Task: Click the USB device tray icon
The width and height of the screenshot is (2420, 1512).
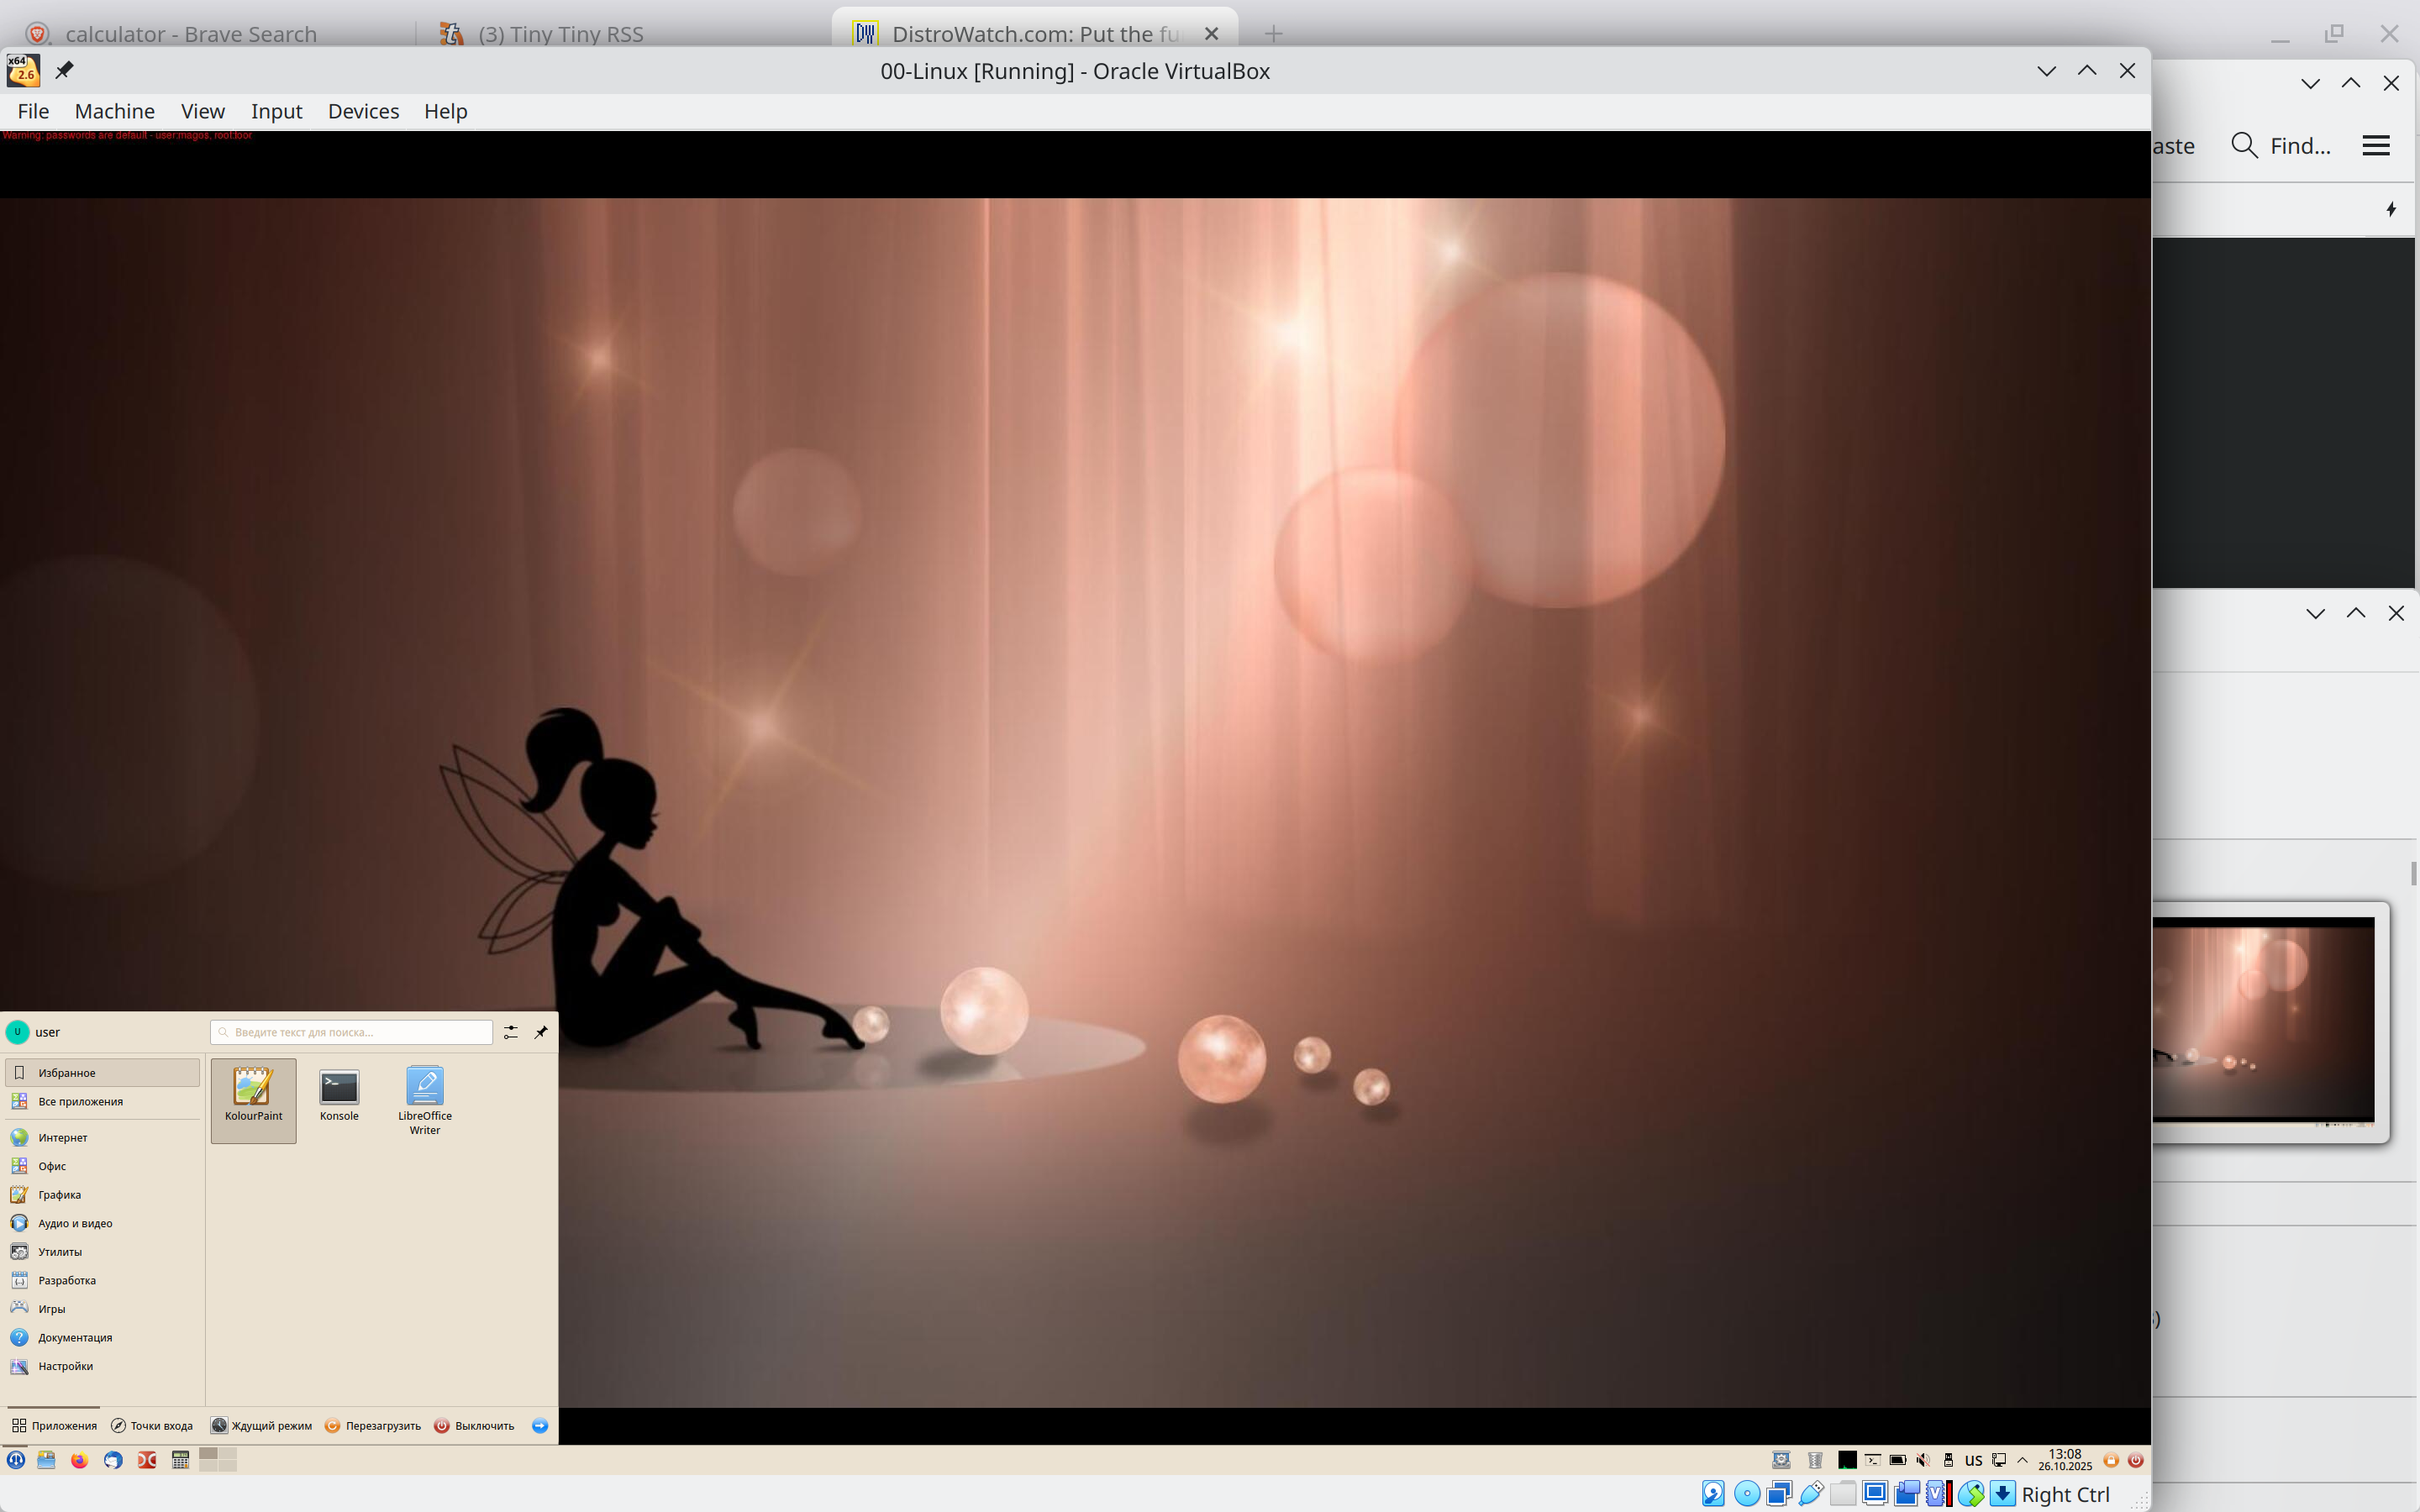Action: click(x=1948, y=1460)
